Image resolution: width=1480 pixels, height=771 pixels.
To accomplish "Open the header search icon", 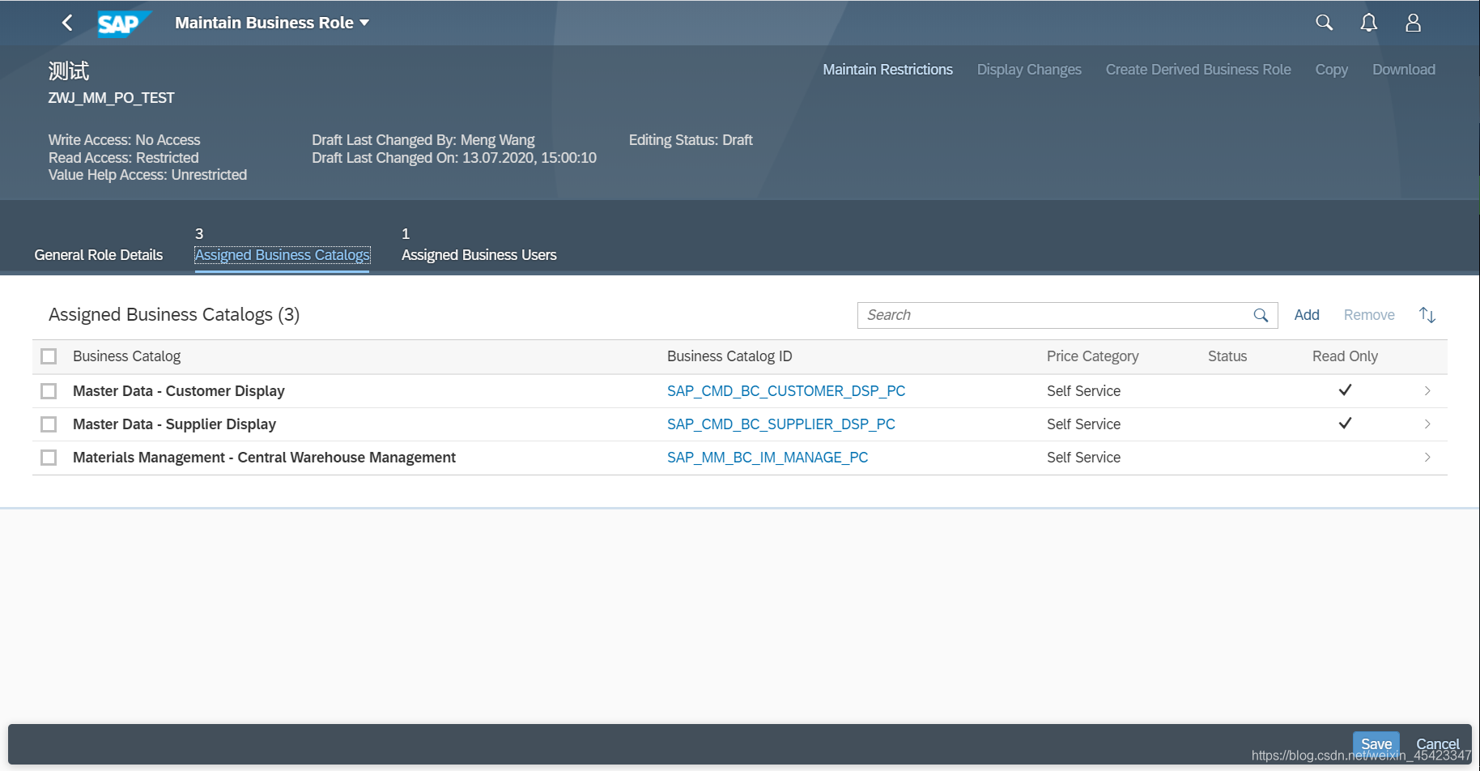I will point(1324,23).
